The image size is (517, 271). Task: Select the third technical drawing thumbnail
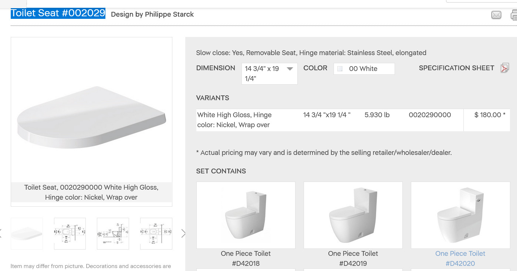[x=156, y=233]
